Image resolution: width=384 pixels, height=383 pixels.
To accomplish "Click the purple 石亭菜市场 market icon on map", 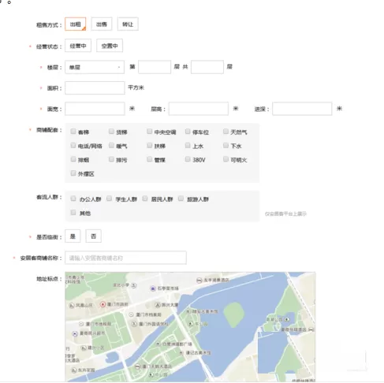I will (153, 288).
